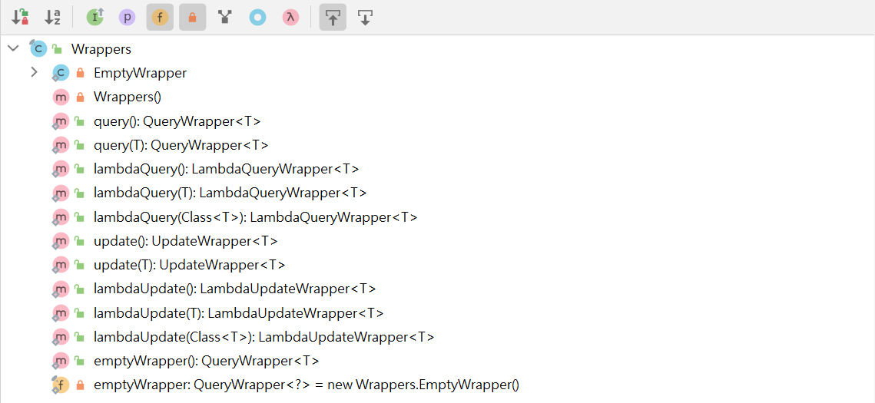Collapse the Wrappers class node
Viewport: 875px width, 403px height.
(13, 48)
